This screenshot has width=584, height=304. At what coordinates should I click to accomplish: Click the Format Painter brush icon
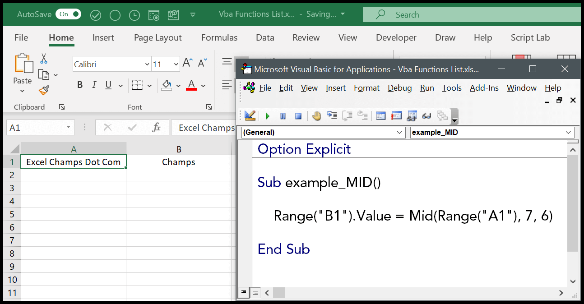pos(44,91)
